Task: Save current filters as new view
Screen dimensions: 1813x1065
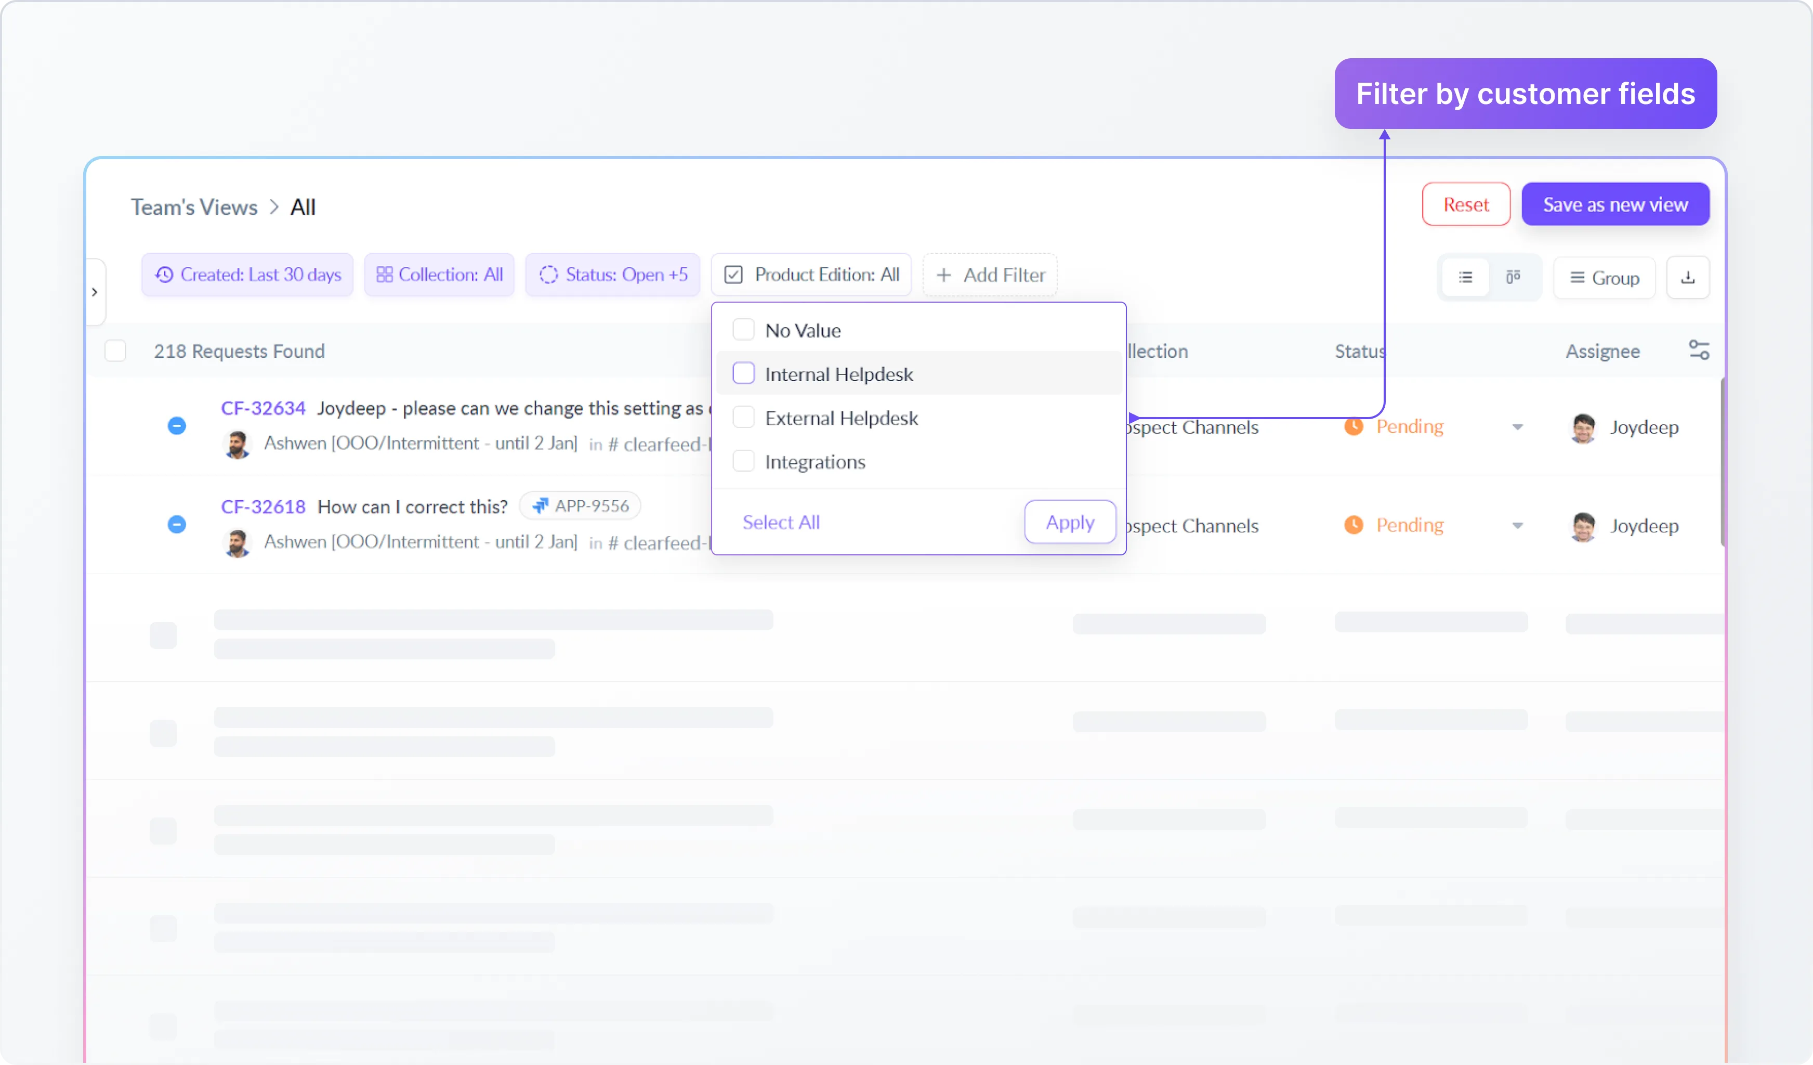Action: coord(1614,204)
